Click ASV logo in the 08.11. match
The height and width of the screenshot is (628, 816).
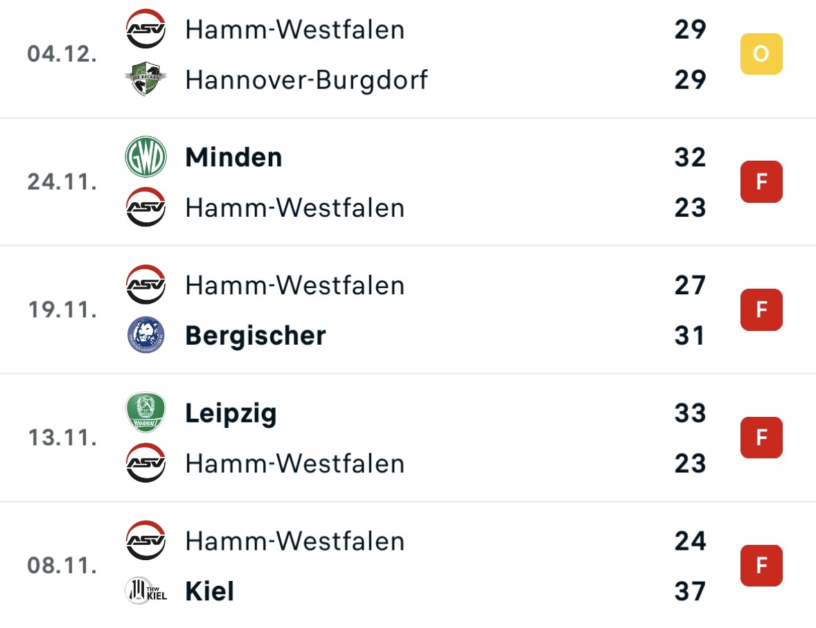pos(145,541)
